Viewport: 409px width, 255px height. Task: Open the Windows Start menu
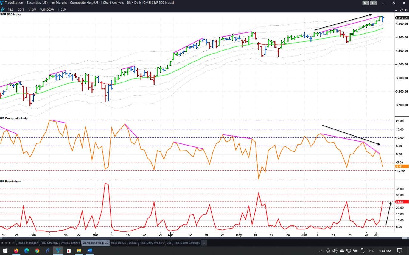click(x=5, y=251)
